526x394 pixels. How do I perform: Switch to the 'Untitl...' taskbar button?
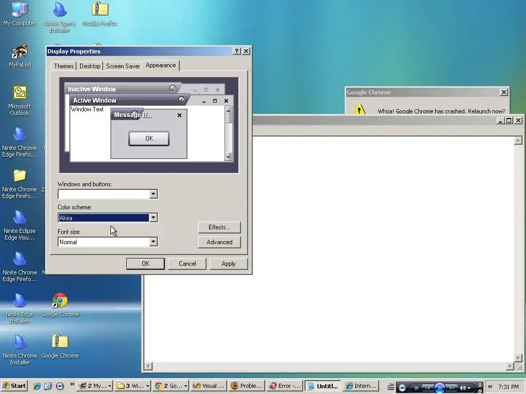[323, 386]
